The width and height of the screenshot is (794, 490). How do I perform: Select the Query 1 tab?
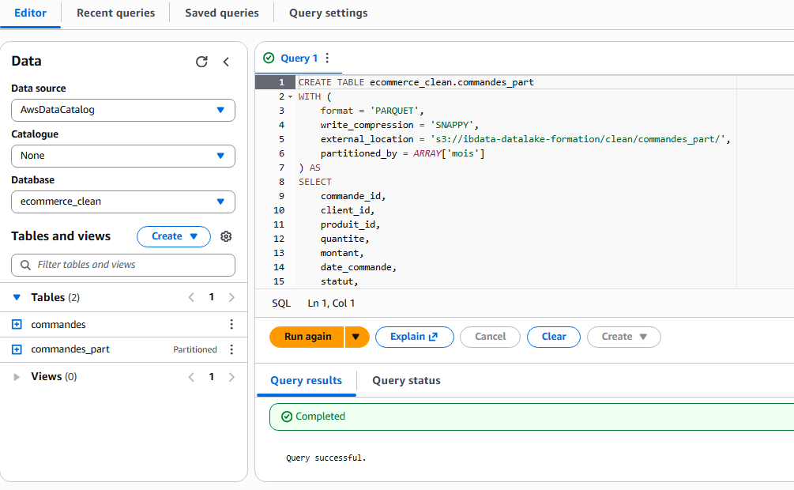(x=299, y=58)
